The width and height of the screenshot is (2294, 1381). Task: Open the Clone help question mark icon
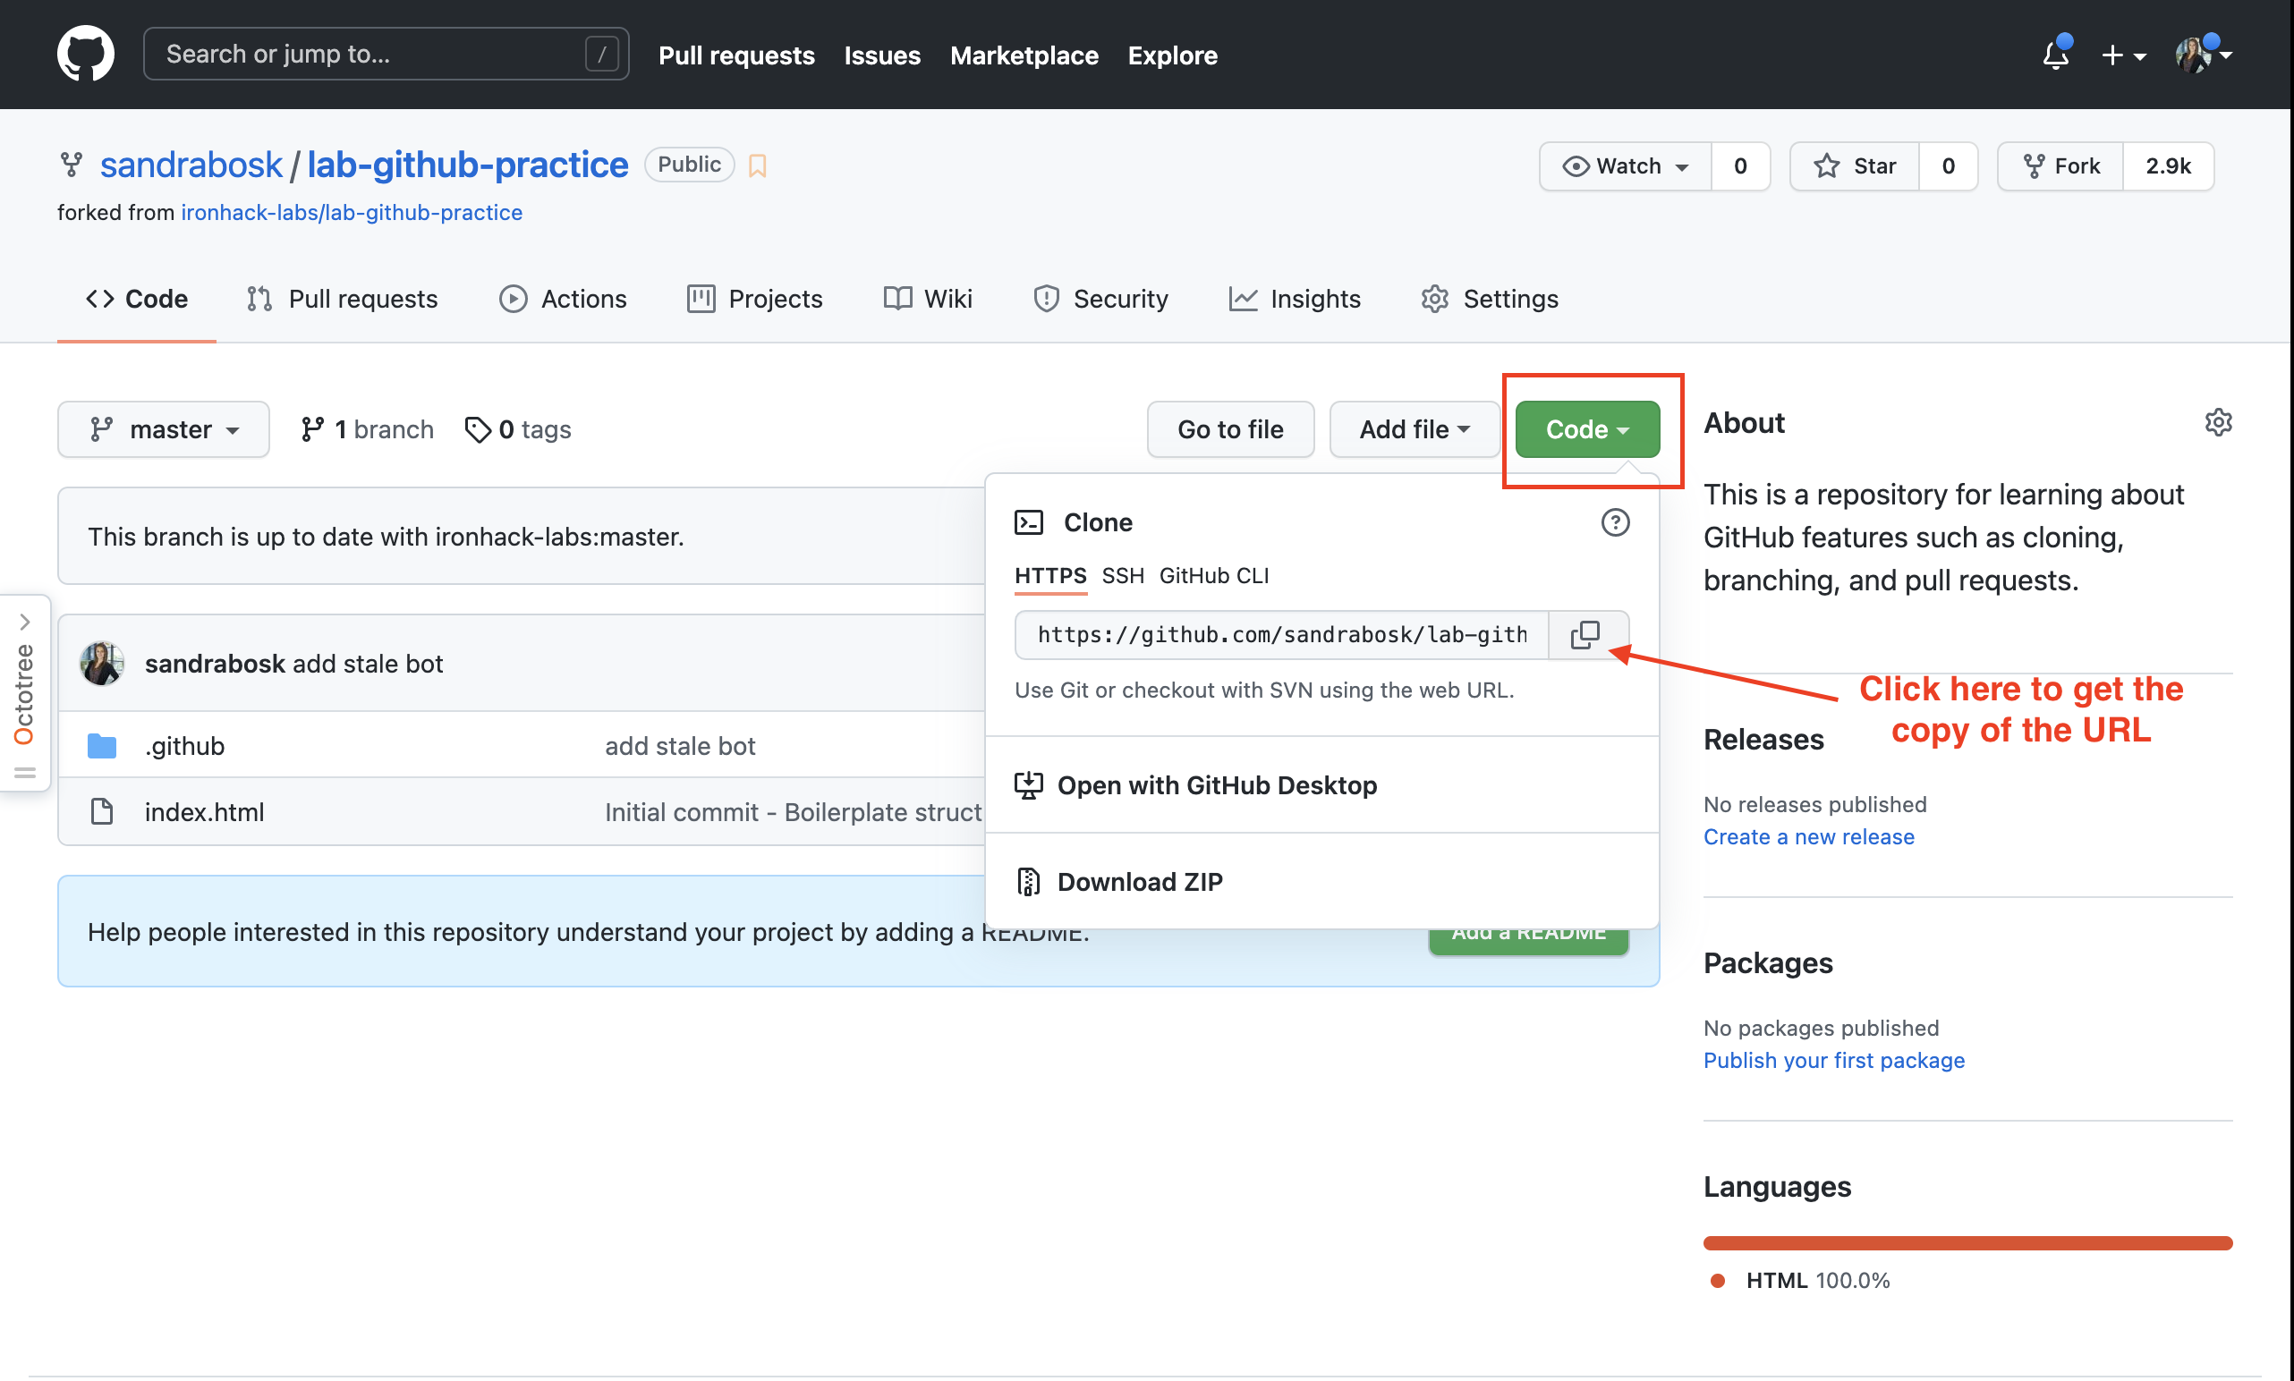coord(1615,522)
